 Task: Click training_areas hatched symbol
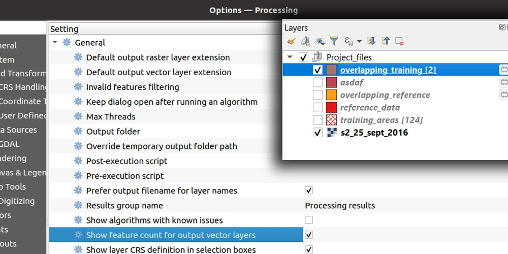click(x=331, y=120)
